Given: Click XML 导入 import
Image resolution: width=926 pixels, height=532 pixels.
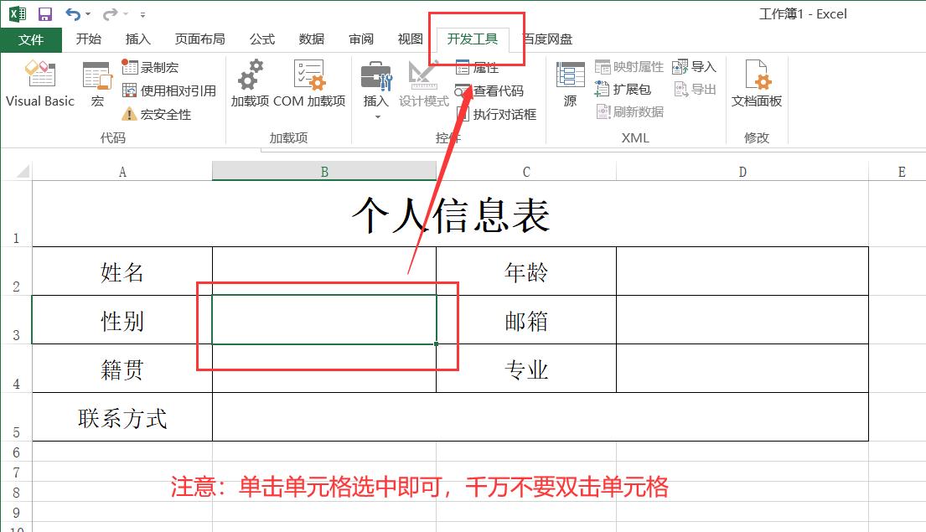Looking at the screenshot, I should (695, 67).
